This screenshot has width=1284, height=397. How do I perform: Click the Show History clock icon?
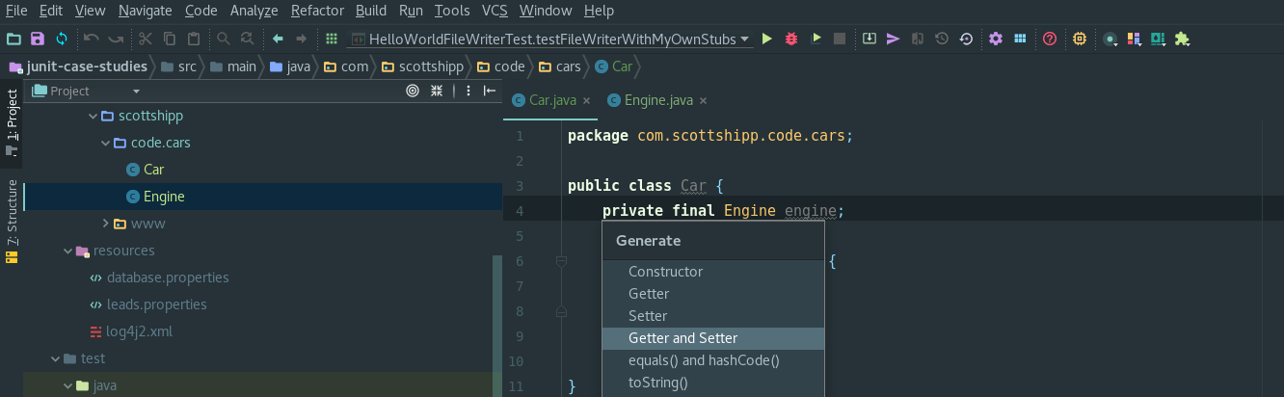click(x=942, y=39)
